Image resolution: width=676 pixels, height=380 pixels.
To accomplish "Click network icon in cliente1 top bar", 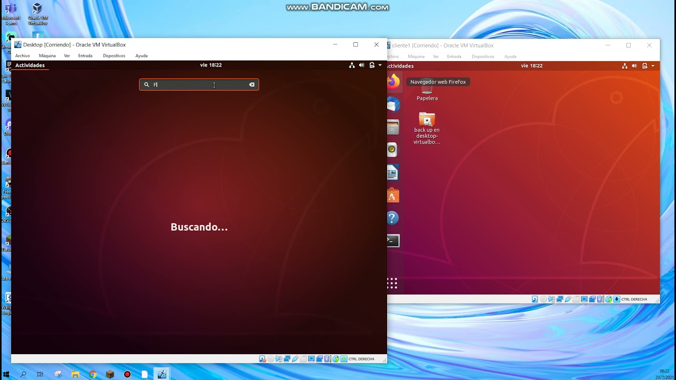I will 625,66.
